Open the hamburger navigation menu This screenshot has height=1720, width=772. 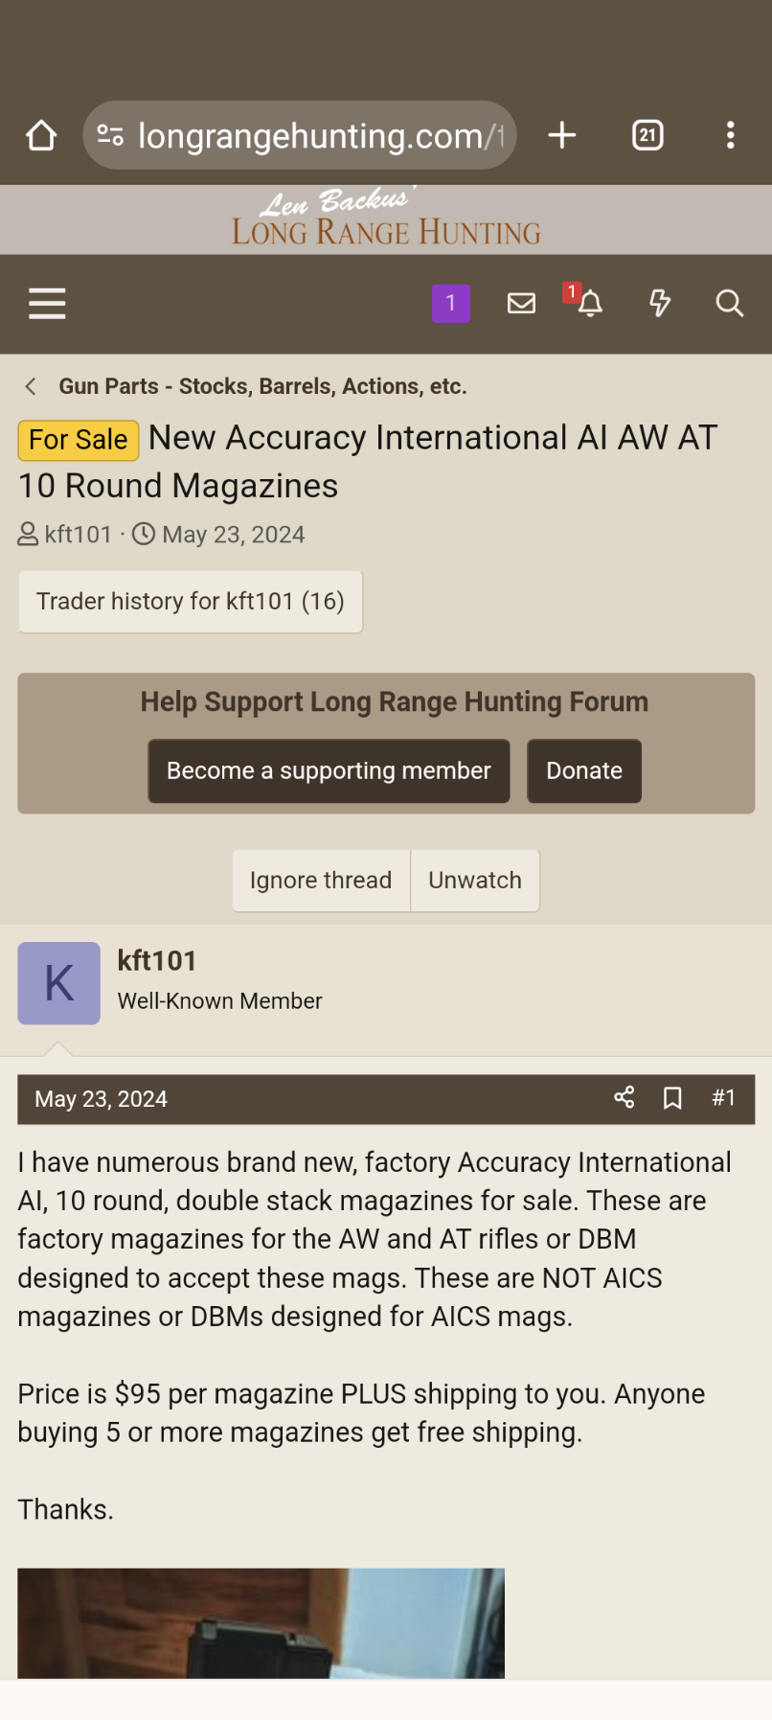tap(47, 304)
